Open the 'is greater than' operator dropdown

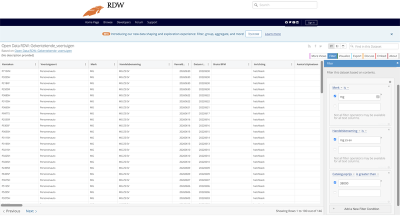coord(367,174)
